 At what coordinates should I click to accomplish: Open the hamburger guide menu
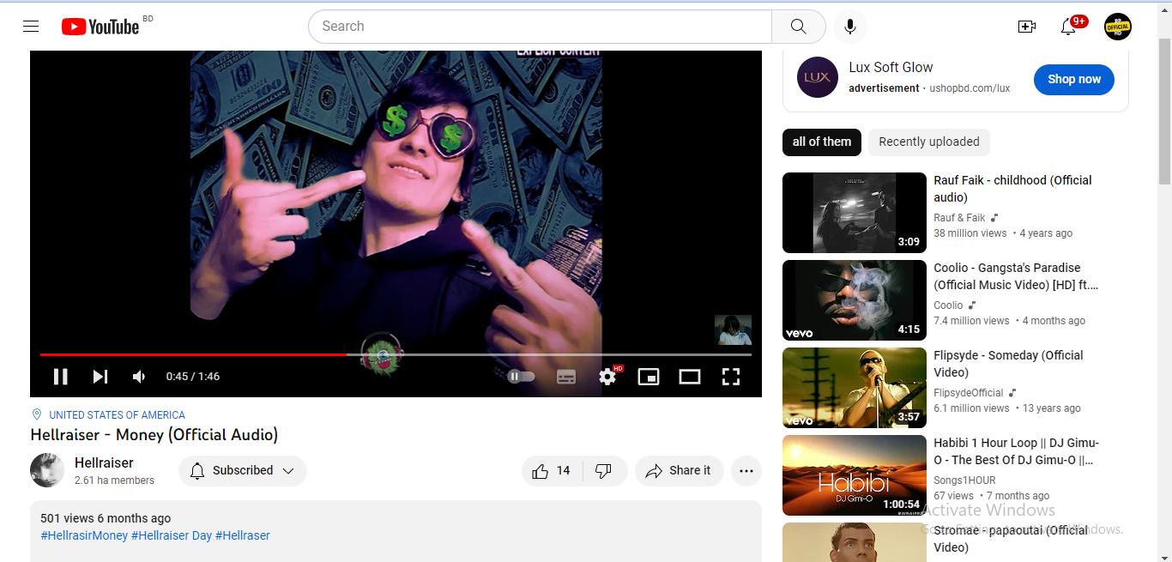[x=31, y=27]
